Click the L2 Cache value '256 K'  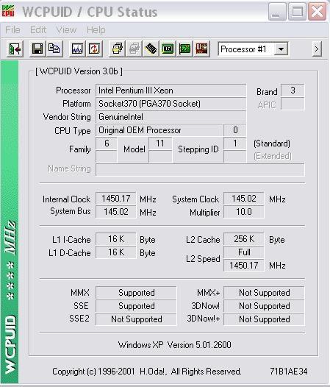(x=244, y=239)
